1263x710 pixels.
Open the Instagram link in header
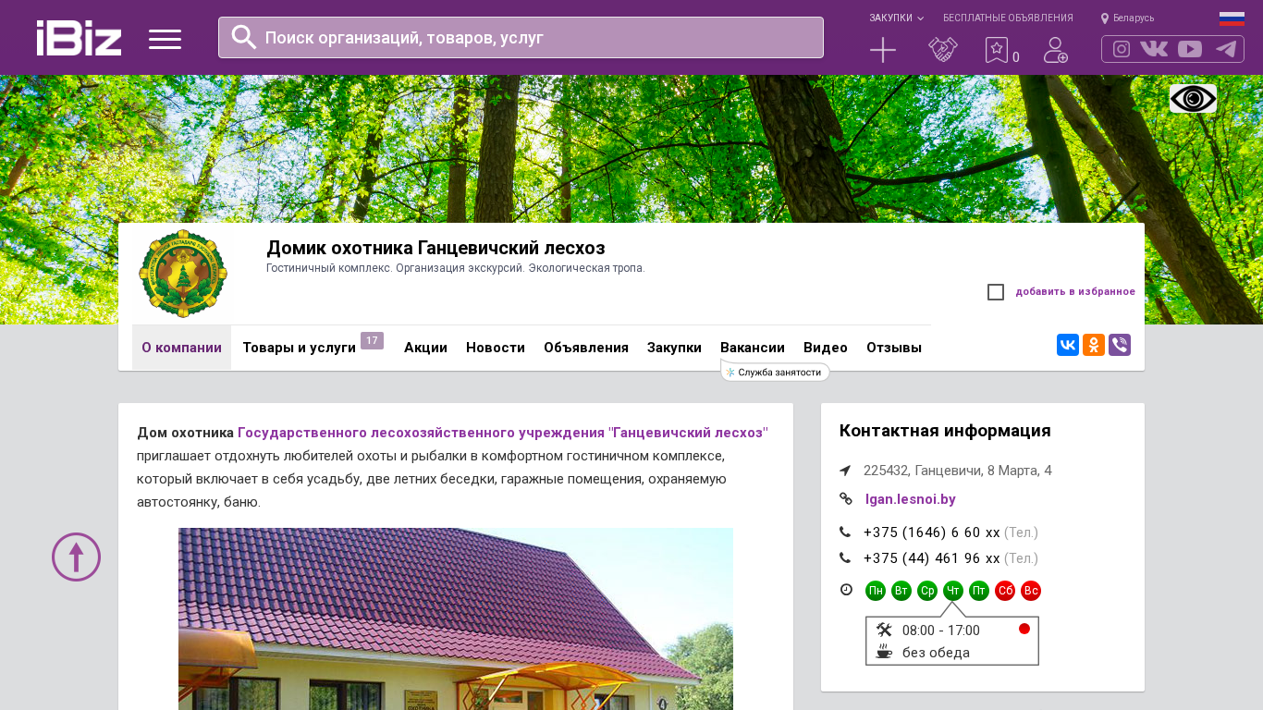click(1122, 49)
